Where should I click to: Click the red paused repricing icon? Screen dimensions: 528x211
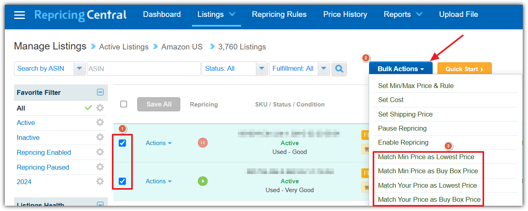(203, 143)
